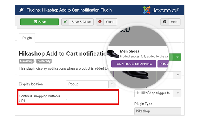Click the Hikashop Add to Cart notification heading
200x121 pixels.
63,54
